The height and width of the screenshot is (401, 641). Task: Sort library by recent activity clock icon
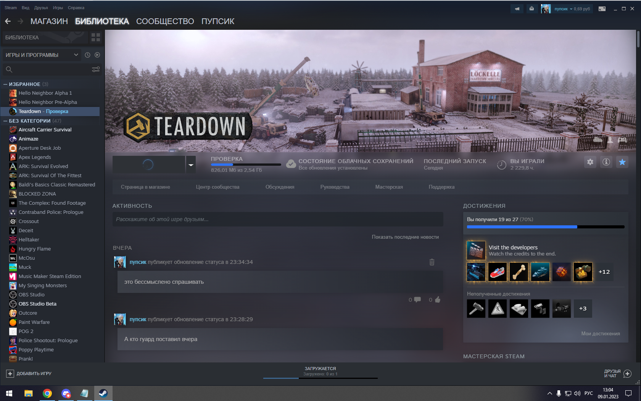coord(87,55)
